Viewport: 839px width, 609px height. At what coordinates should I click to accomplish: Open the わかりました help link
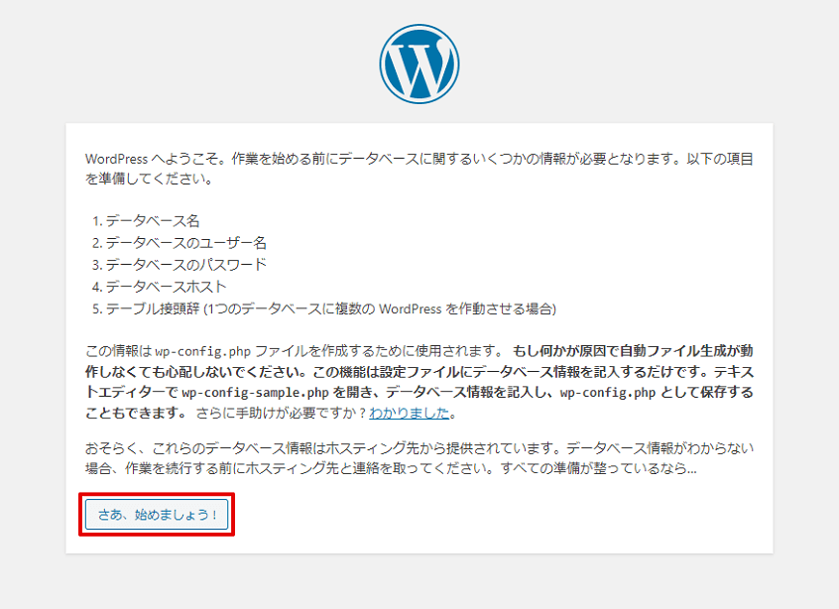click(409, 414)
